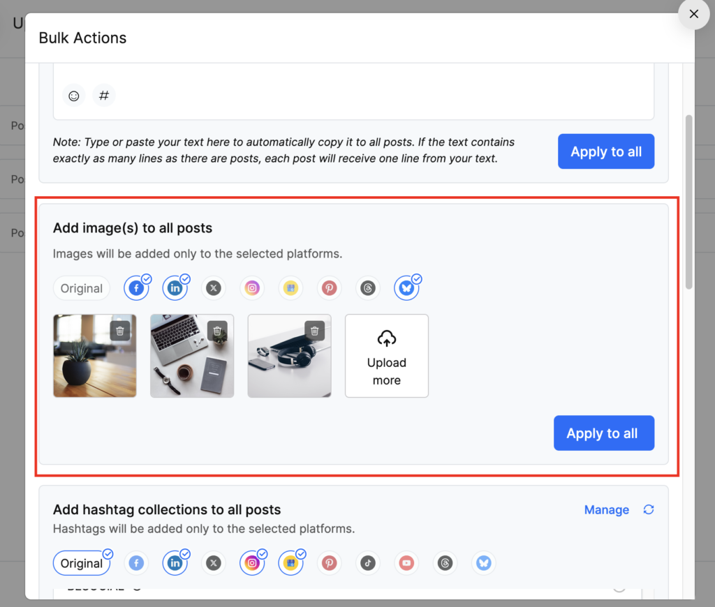
Task: Select Instagram in images platform row
Action: tap(252, 288)
